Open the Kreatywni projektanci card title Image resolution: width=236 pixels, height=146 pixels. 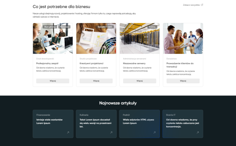(91, 63)
